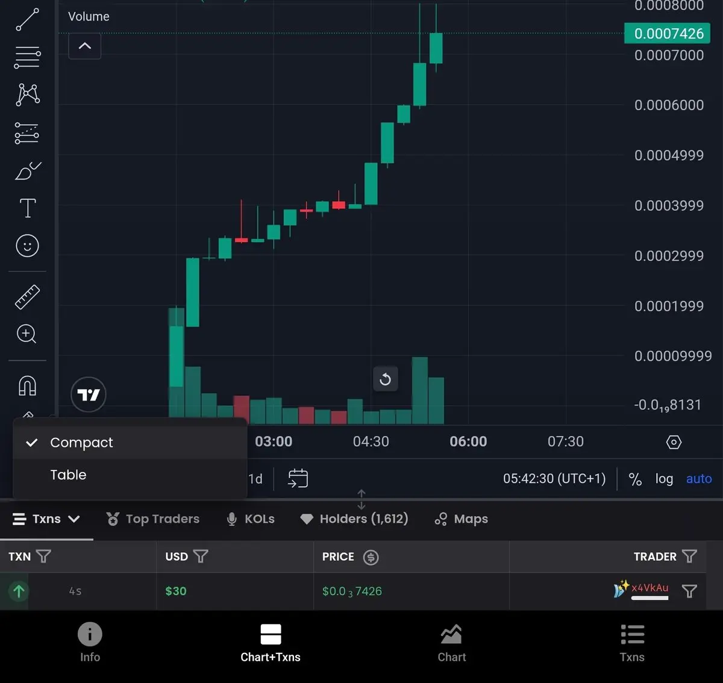This screenshot has width=723, height=683.
Task: Open the Info bottom tab
Action: click(90, 642)
